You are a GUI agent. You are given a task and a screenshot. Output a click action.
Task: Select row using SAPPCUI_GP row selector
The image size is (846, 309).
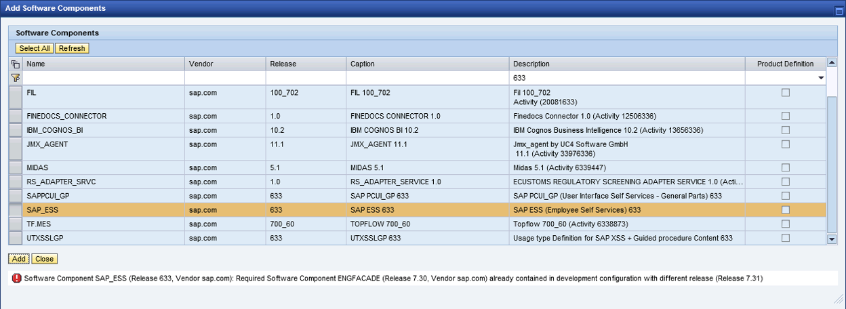tap(15, 196)
